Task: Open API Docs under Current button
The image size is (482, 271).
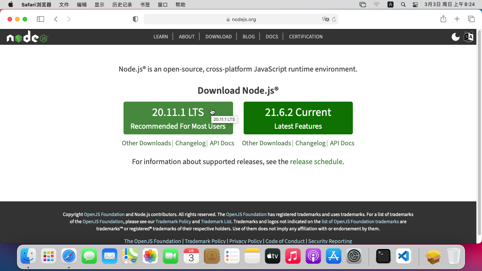Action: tap(342, 143)
